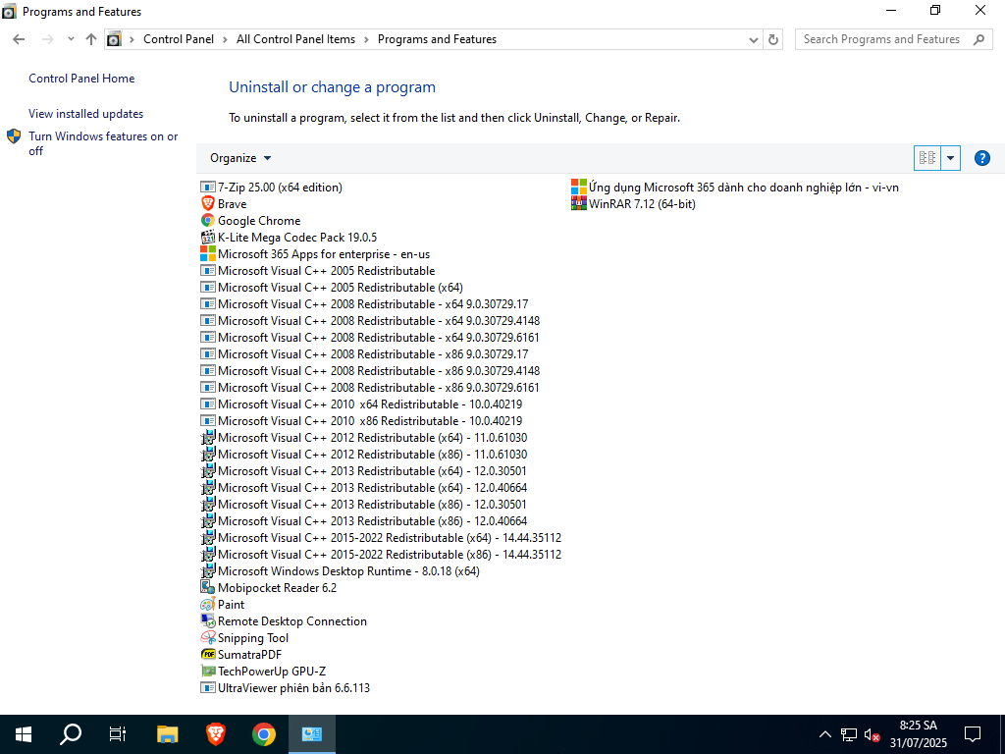
Task: Click View installed updates link
Action: pyautogui.click(x=85, y=114)
